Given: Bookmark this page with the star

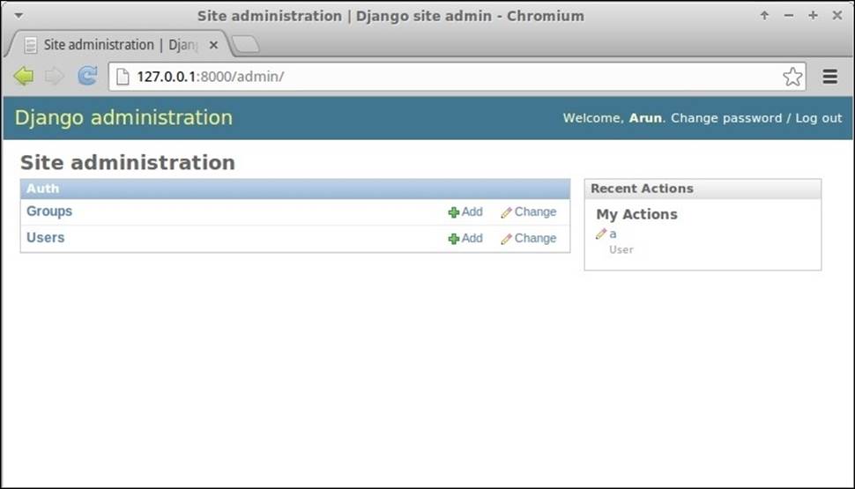Looking at the screenshot, I should pos(792,77).
